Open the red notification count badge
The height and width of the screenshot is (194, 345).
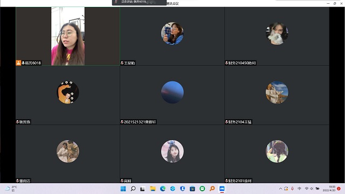[x=339, y=189]
